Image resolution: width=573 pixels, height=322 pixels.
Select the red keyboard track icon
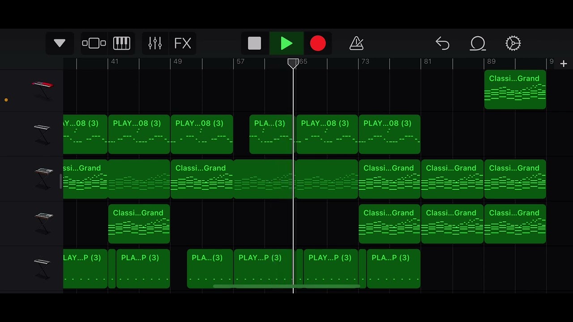tap(43, 89)
